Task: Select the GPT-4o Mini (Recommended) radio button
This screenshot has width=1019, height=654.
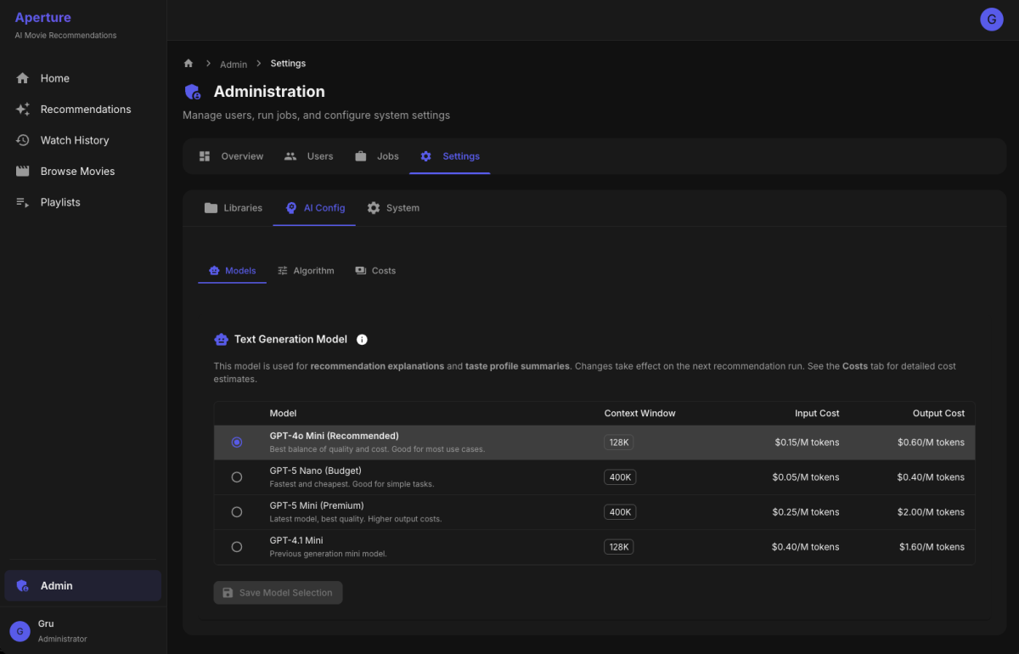Action: pos(237,443)
